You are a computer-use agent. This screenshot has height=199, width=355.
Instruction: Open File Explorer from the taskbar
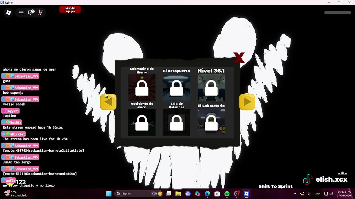pyautogui.click(x=178, y=194)
